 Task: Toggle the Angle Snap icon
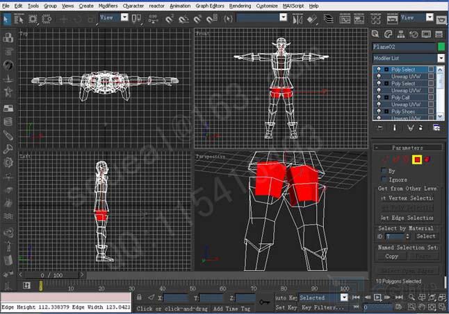pos(183,19)
